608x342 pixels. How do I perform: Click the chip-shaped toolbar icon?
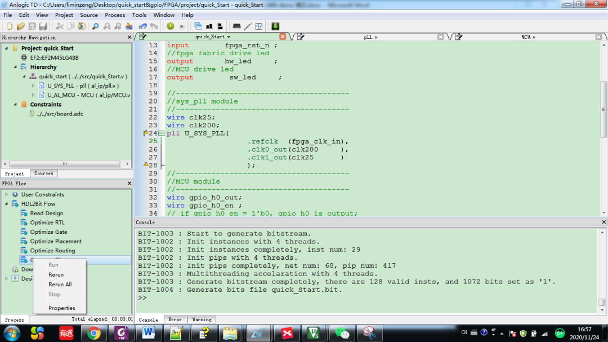(237, 26)
